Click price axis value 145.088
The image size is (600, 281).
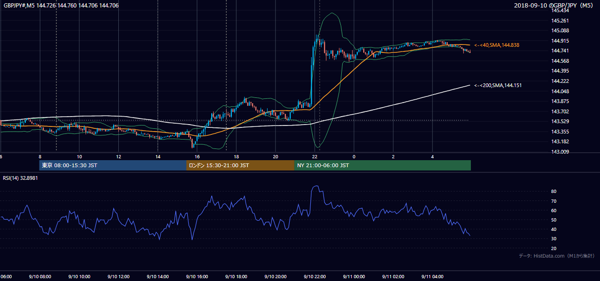click(560, 30)
